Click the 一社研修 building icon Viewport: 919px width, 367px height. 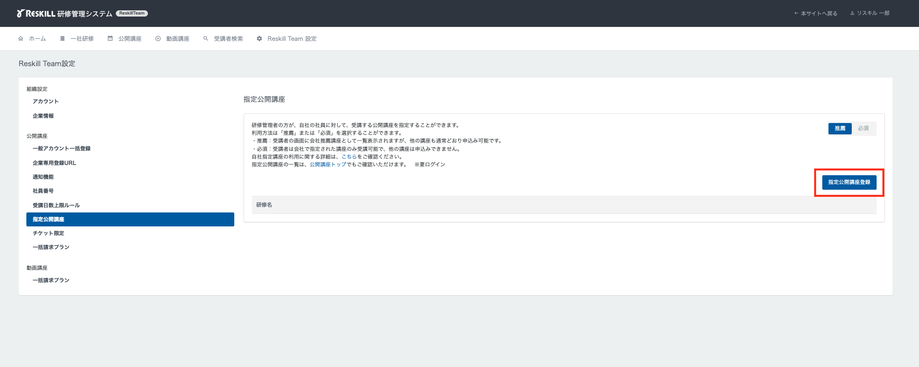(x=63, y=39)
